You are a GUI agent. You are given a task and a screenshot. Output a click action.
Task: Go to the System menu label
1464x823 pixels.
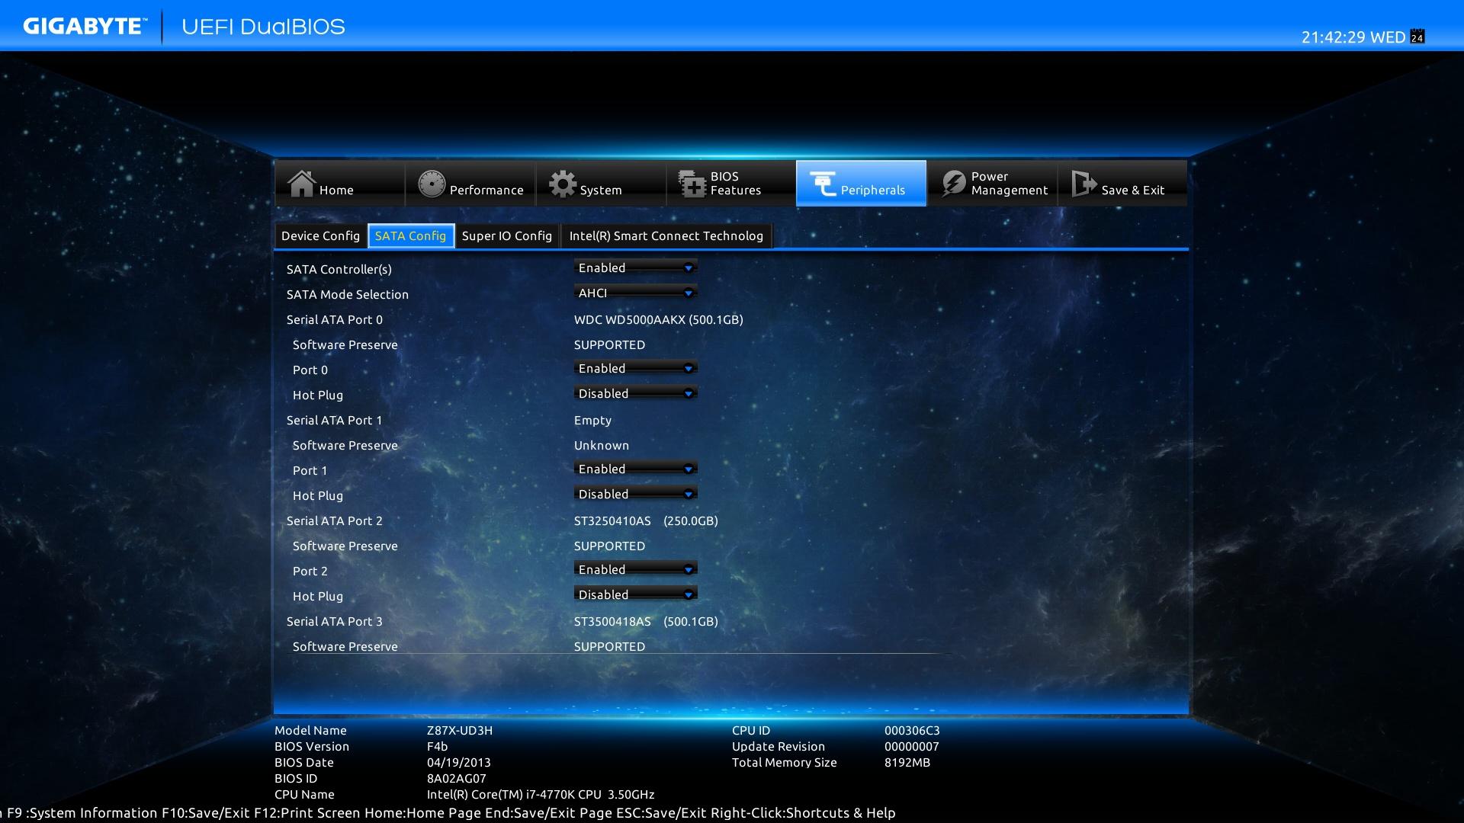point(601,191)
